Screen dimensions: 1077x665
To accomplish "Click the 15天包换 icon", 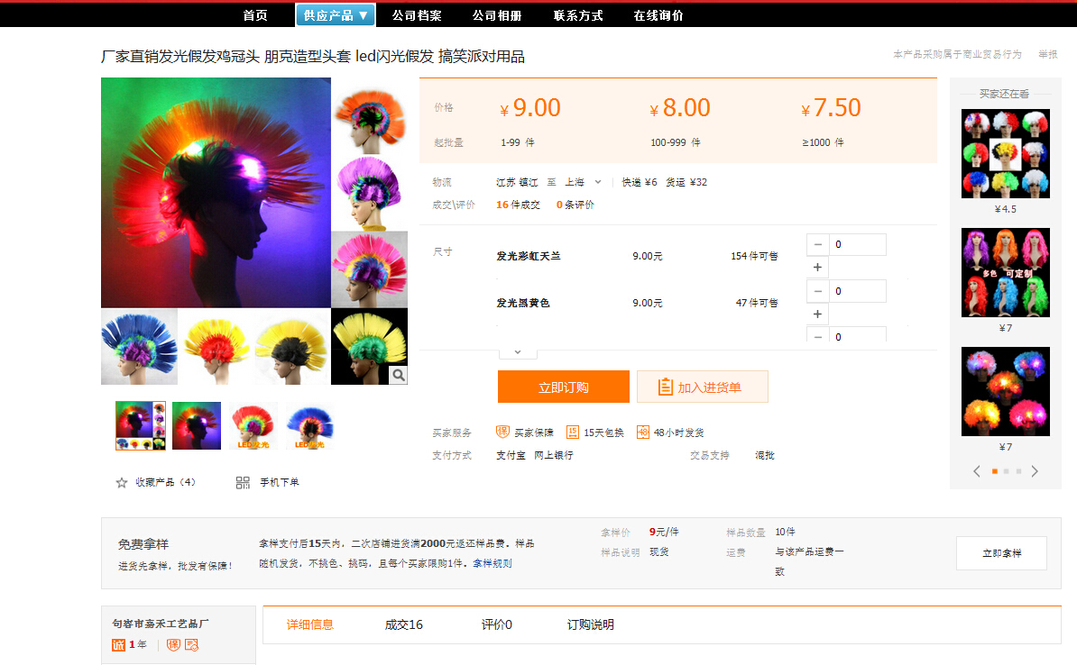I will (573, 433).
